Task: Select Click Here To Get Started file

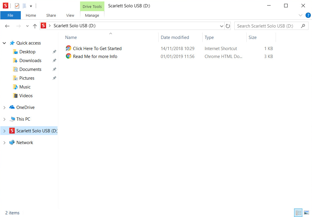Action: click(x=97, y=49)
